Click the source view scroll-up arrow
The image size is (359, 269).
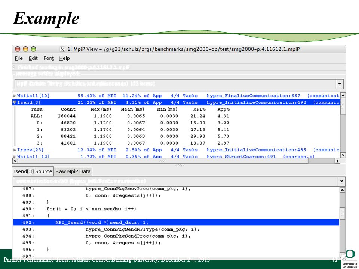click(342, 190)
